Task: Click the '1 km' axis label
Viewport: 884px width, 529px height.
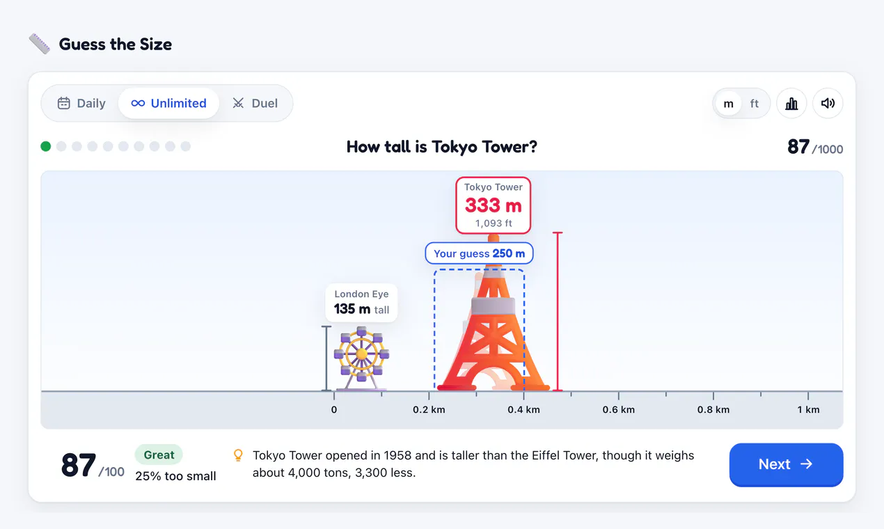Action: 808,409
